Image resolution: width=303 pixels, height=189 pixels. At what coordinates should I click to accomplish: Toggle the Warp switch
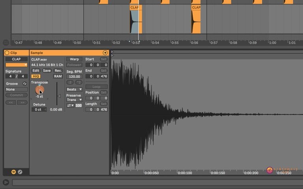pos(75,59)
